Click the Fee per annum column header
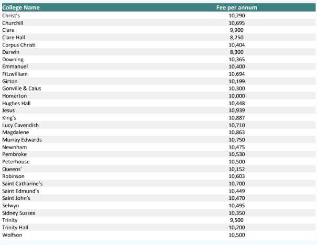 tap(236, 8)
